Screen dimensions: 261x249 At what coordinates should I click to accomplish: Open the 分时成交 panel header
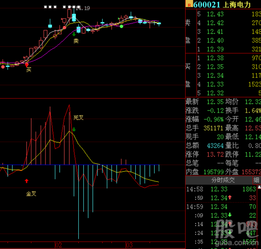click(x=223, y=180)
